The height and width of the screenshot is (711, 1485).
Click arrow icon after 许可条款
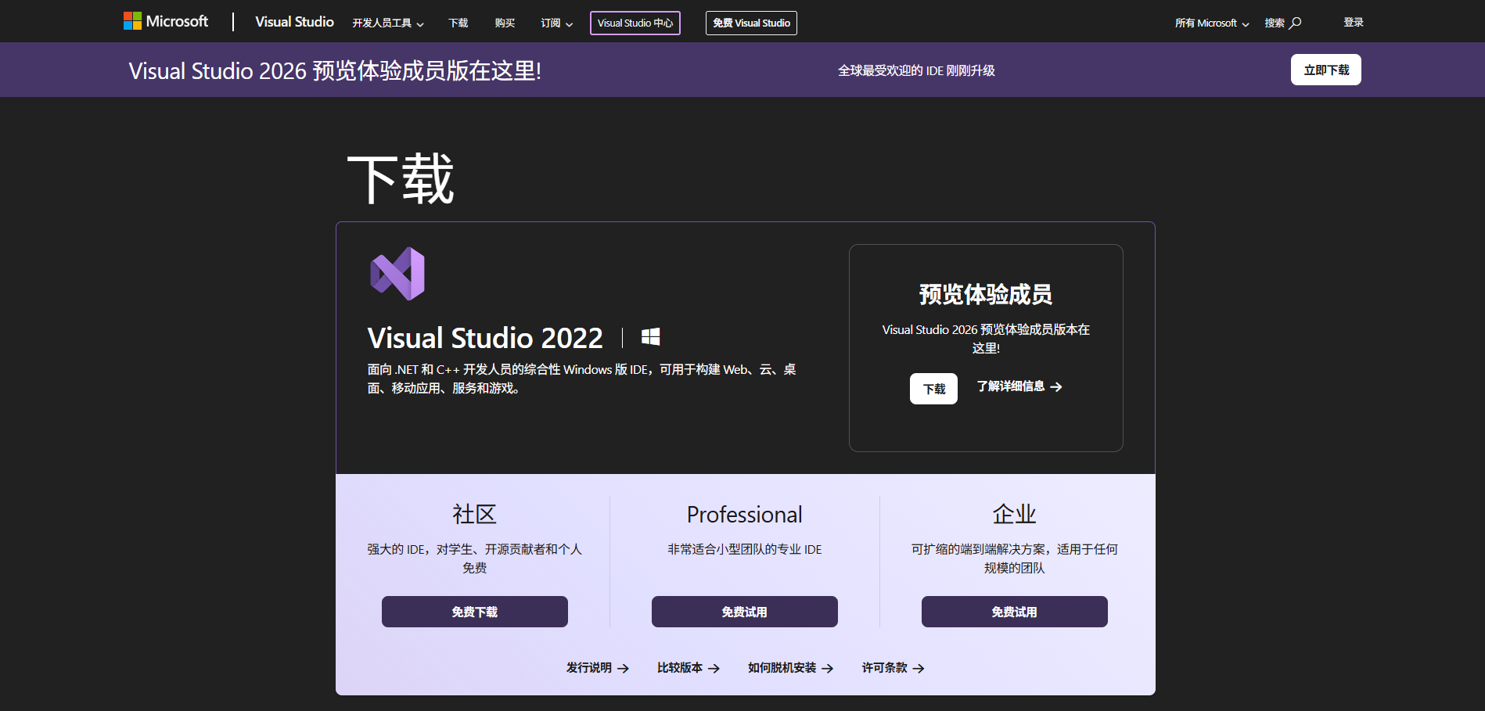click(x=919, y=669)
